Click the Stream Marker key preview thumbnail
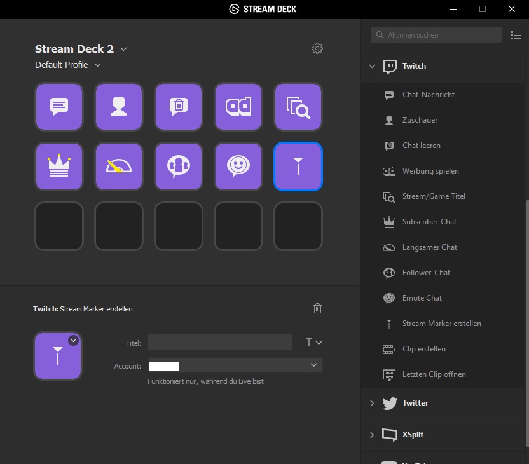This screenshot has width=529, height=464. pyautogui.click(x=58, y=356)
